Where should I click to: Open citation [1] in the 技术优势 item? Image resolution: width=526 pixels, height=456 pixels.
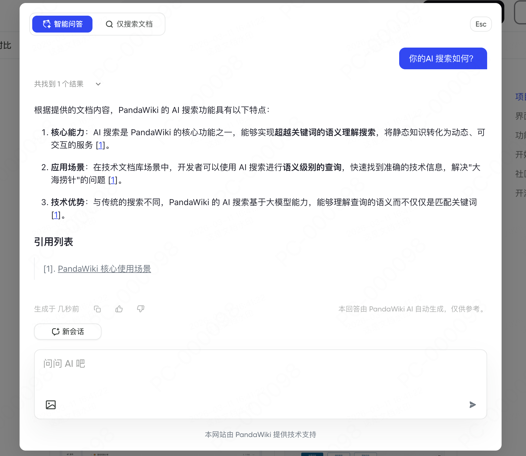tap(56, 215)
